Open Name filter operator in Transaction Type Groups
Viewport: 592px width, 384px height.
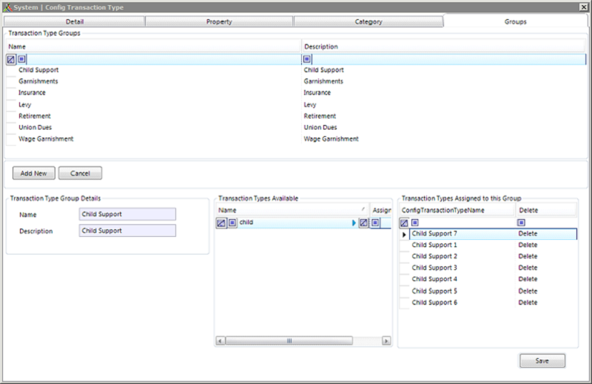pos(22,58)
